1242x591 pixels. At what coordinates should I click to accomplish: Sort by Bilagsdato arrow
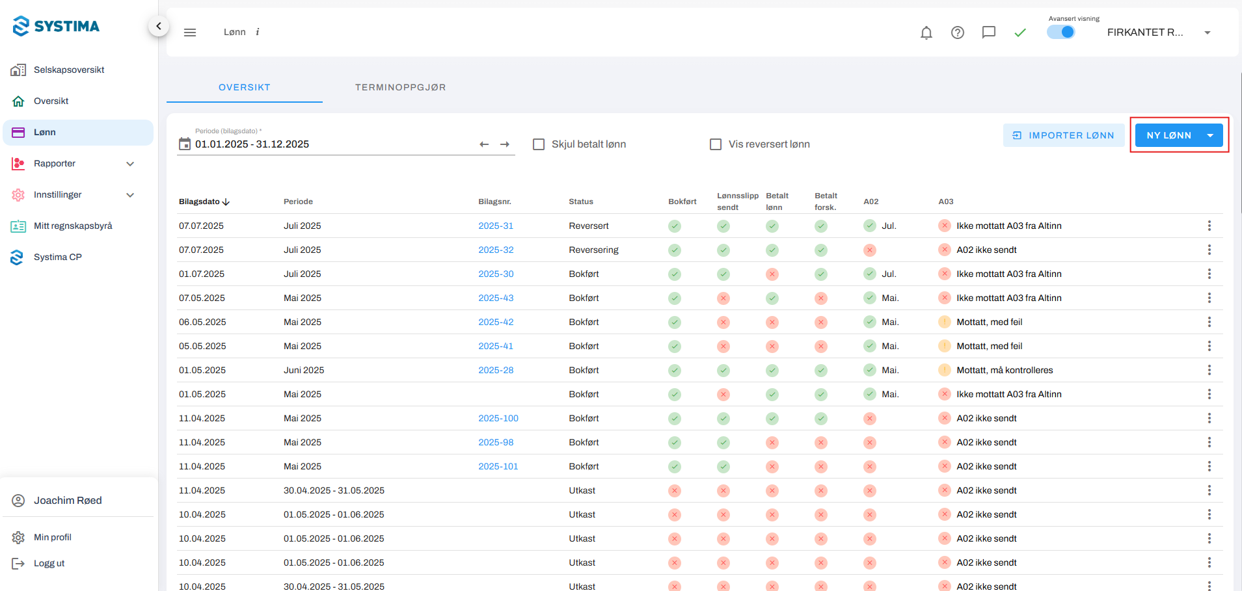tap(226, 202)
